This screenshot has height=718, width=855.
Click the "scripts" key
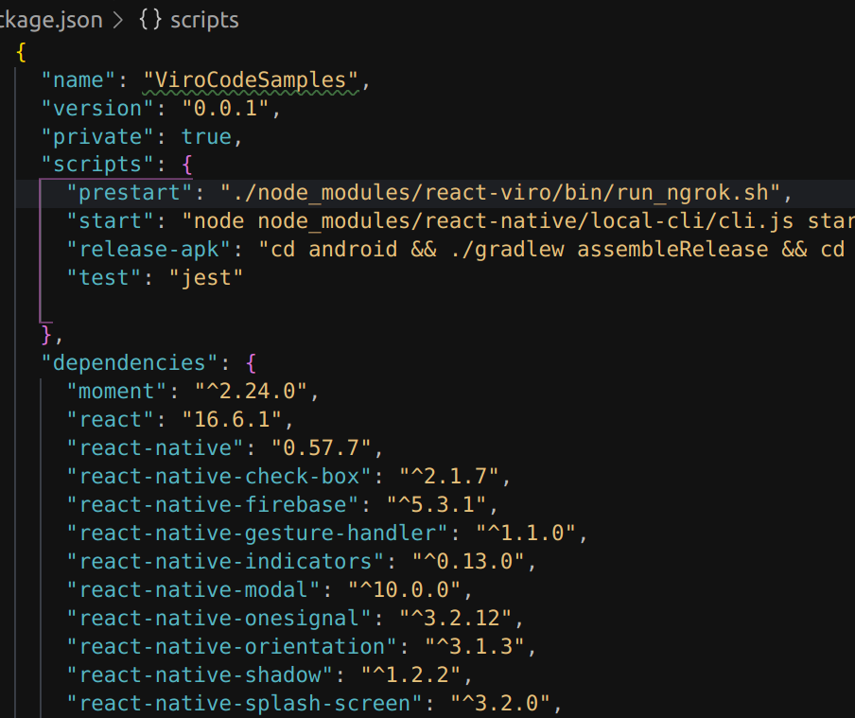point(97,165)
